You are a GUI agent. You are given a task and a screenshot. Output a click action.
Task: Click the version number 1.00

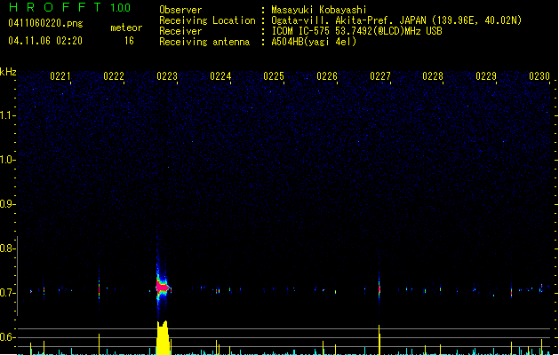[x=120, y=8]
